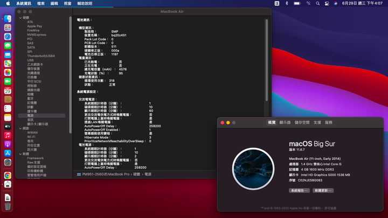Viewport: 388px width, 218px height.
Task: Open the input source menu icon
Action: [277, 3]
